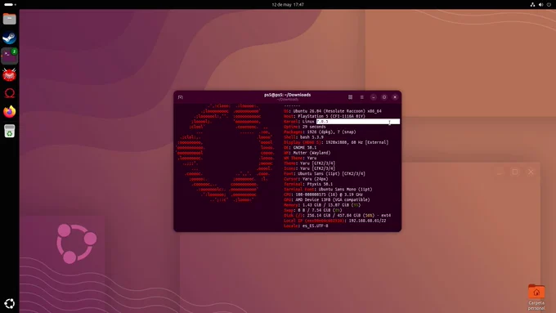
Task: Open the network status icon in the top bar
Action: click(x=532, y=5)
